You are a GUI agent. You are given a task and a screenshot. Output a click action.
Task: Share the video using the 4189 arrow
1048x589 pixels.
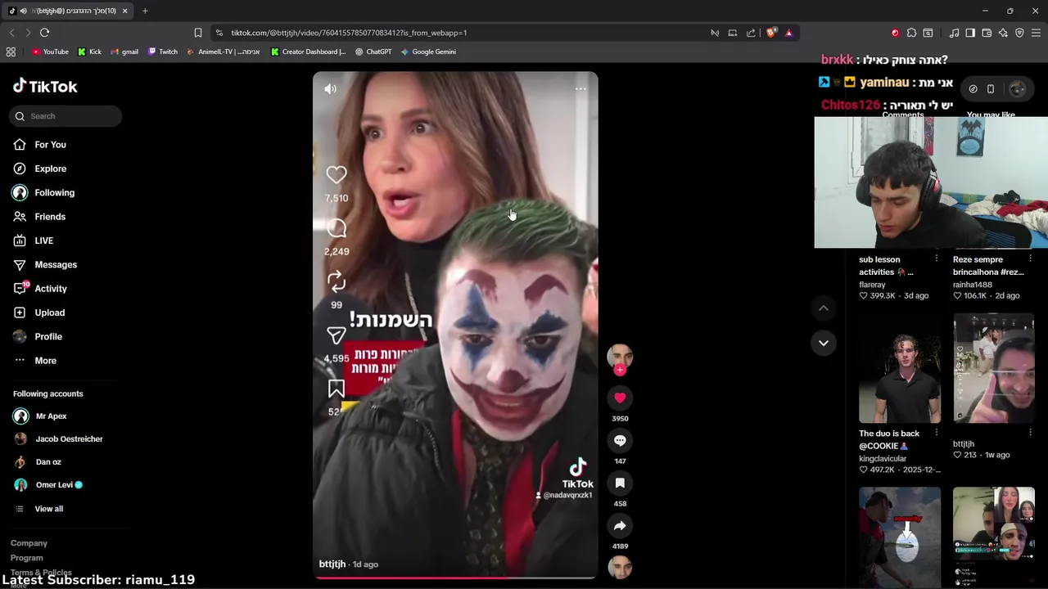(x=620, y=525)
